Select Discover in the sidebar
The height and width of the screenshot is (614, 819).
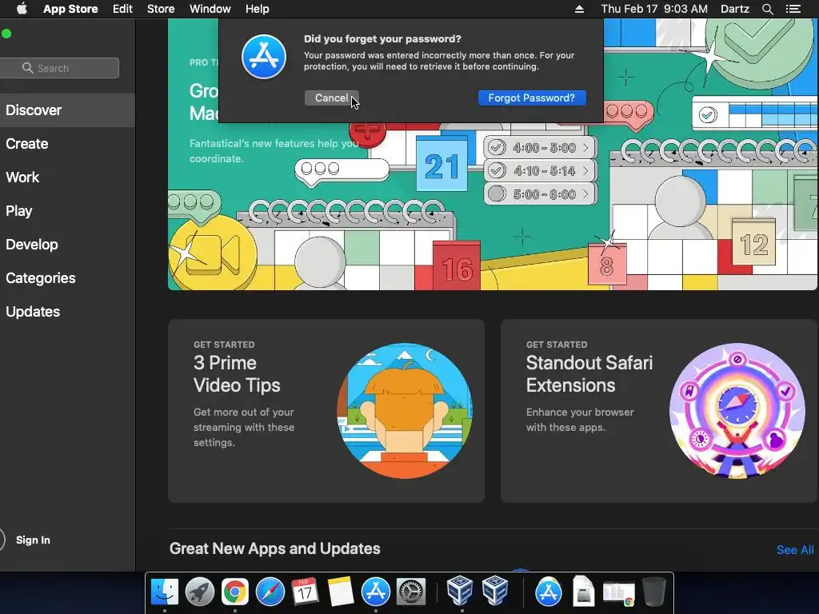(x=67, y=110)
